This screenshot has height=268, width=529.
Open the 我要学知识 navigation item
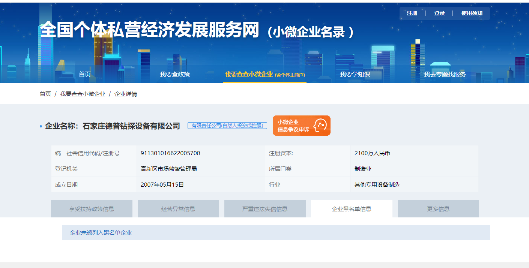click(x=355, y=74)
